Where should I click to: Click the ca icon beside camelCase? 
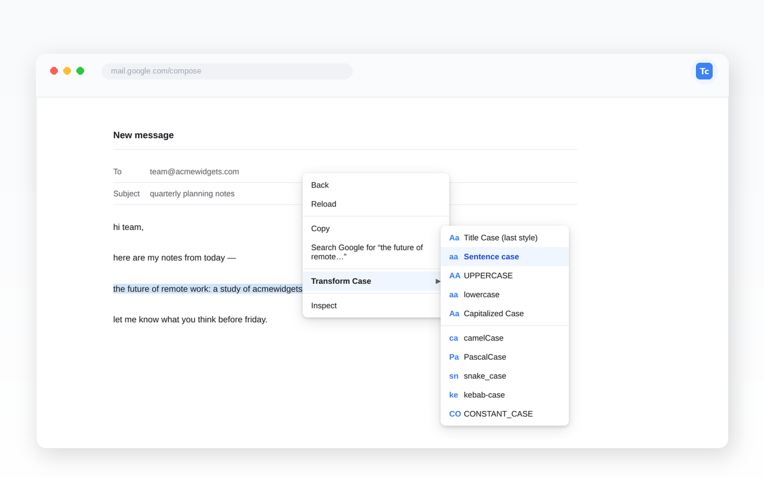tap(454, 338)
